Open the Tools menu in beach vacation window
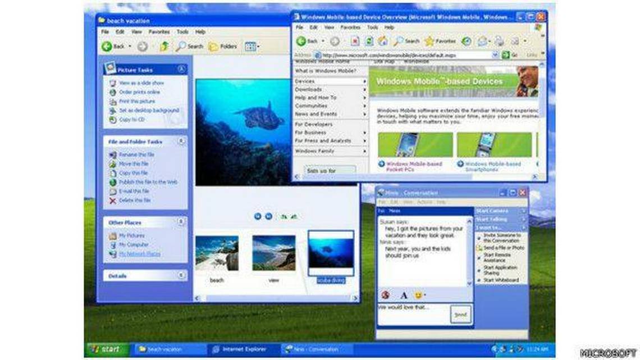This screenshot has width=640, height=360. (182, 31)
